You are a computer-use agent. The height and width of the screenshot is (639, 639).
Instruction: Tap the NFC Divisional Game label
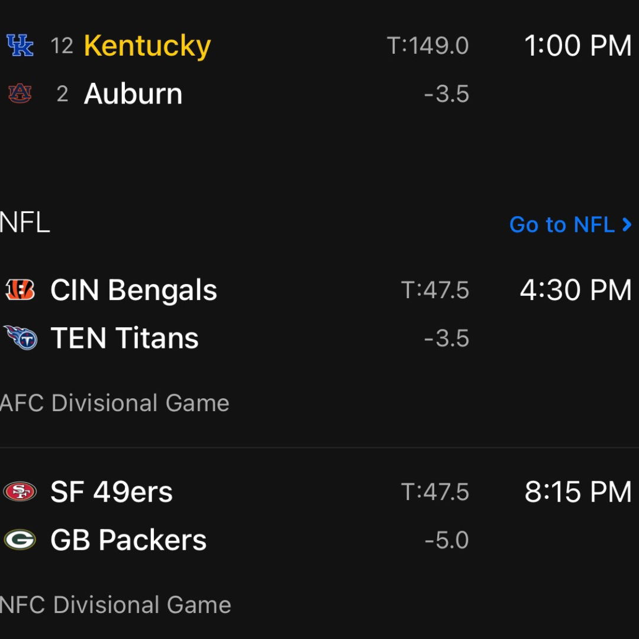(116, 605)
